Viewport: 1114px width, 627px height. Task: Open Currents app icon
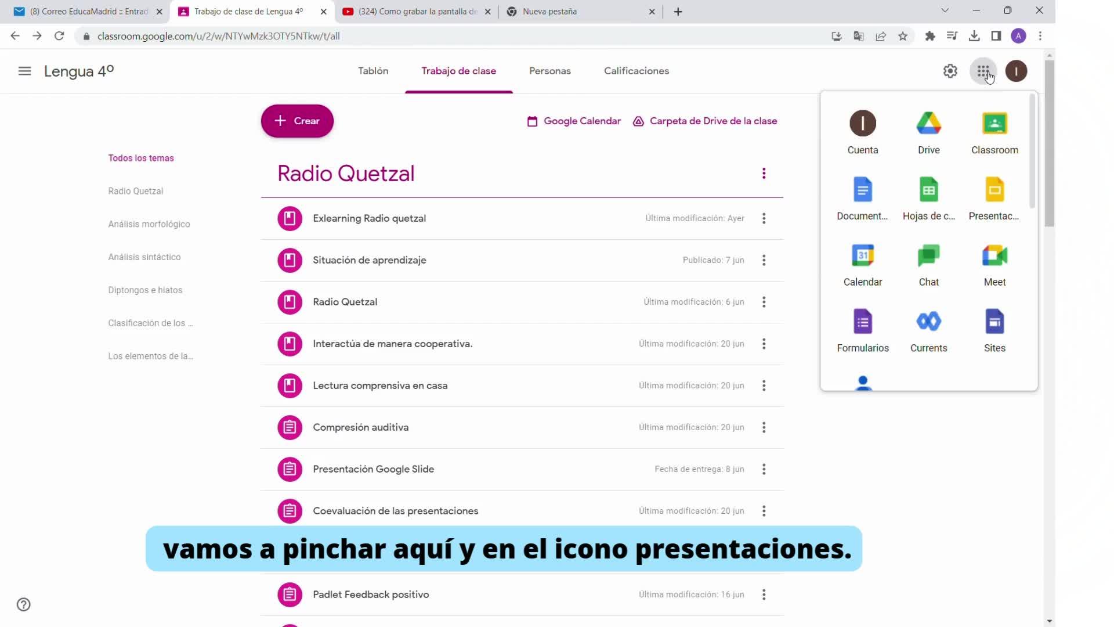(x=928, y=322)
